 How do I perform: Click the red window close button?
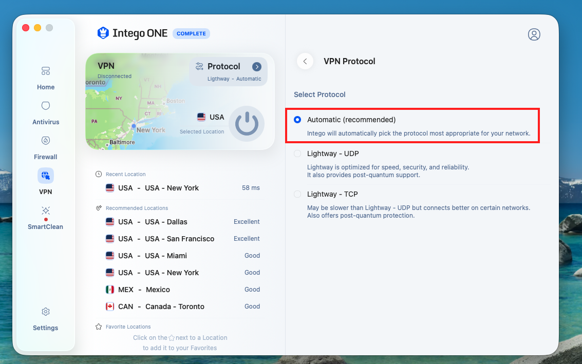tap(26, 28)
